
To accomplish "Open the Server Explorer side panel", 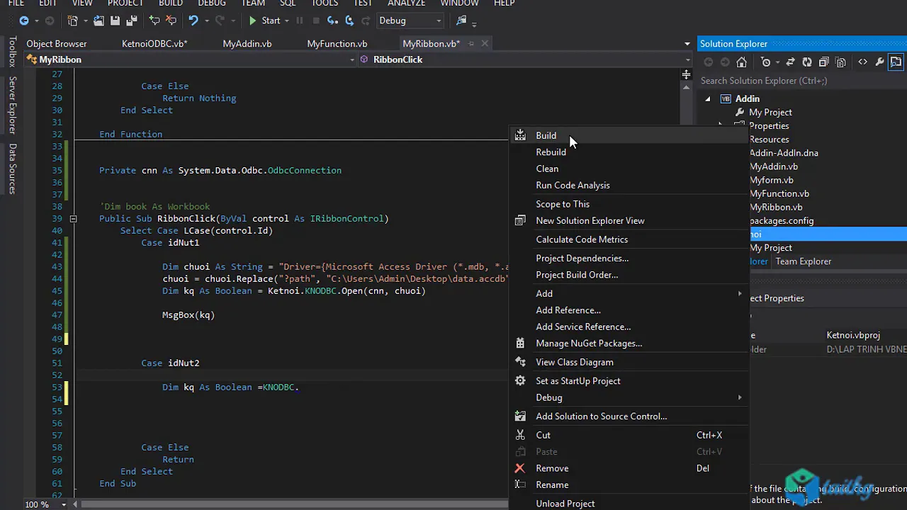I will pyautogui.click(x=12, y=106).
